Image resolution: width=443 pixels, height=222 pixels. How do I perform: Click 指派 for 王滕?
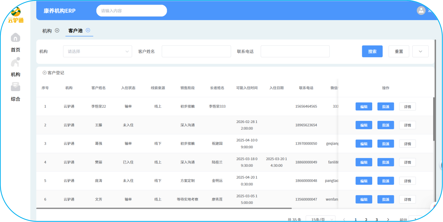click(x=385, y=125)
